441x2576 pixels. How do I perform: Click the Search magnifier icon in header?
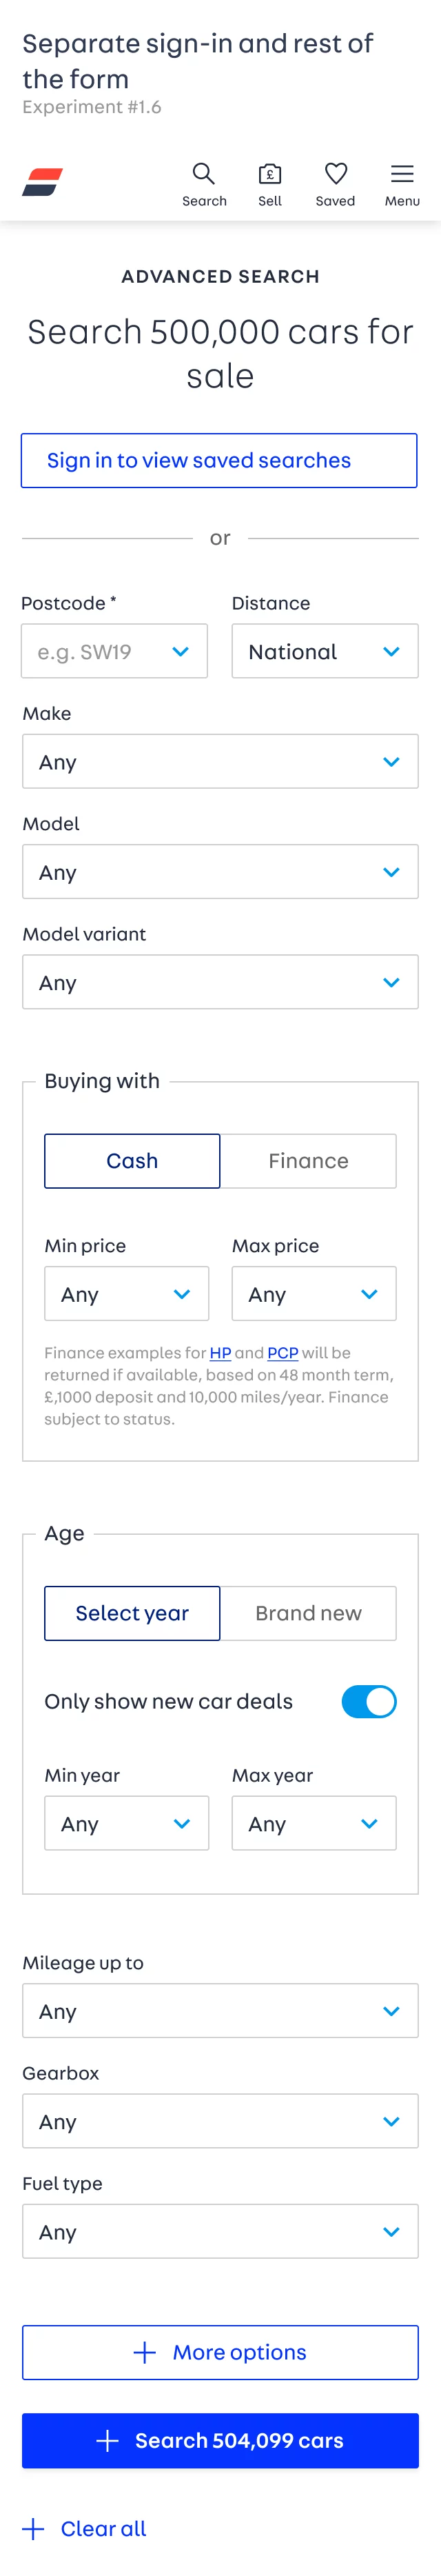pos(204,174)
